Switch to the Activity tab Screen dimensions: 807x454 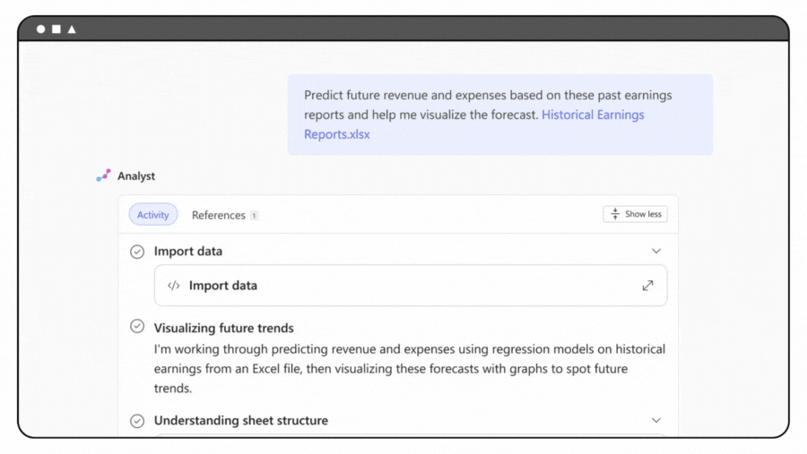152,214
